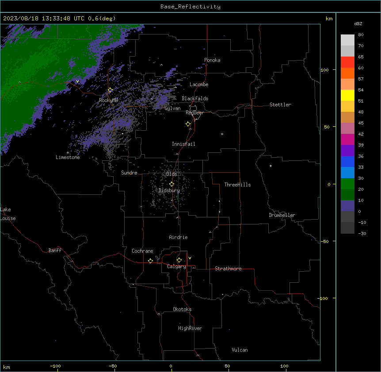Pick the light gray 70–80 dBZ swatch
Screen dimensions: 381x372
(x=347, y=40)
